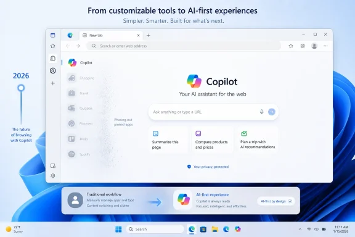
Task: Open the Copilot icon in the taskbar
Action: pyautogui.click(x=237, y=230)
